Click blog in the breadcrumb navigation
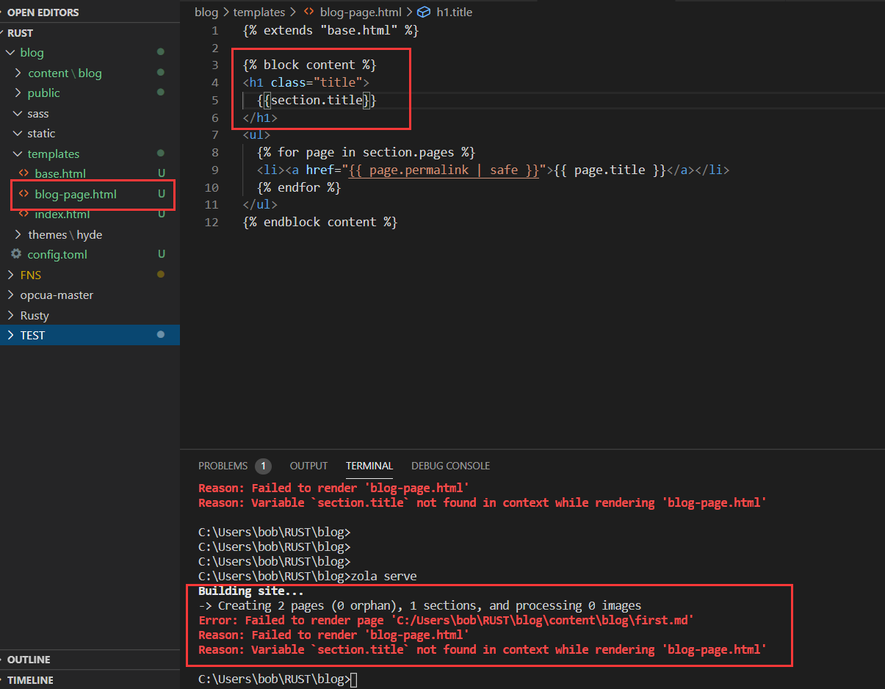 (206, 12)
